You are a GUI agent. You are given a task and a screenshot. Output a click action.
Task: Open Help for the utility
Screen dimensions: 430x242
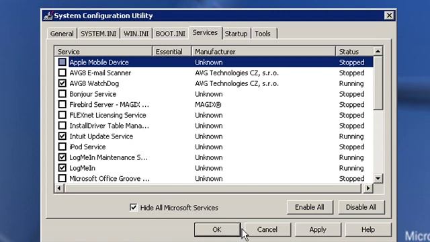(368, 230)
